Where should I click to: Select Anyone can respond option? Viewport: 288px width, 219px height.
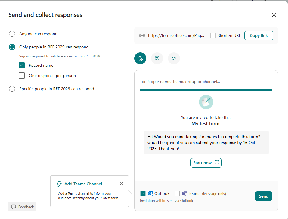tap(12, 34)
